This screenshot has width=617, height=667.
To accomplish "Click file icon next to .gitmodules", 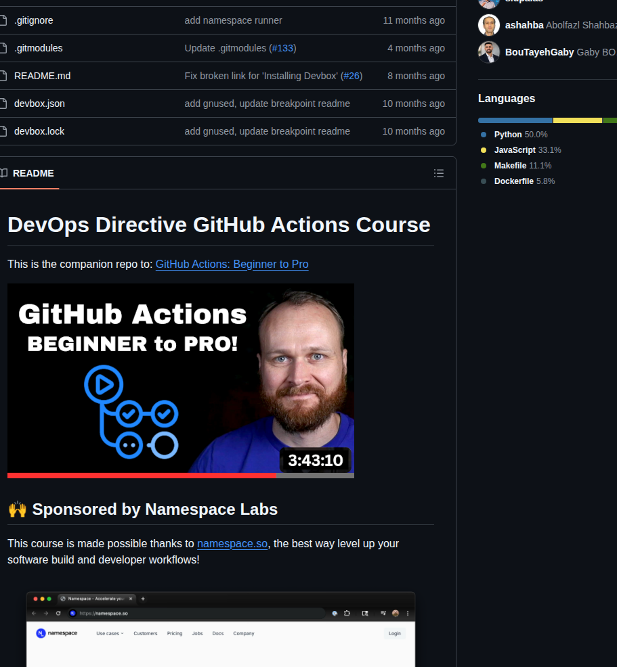I will 3,48.
